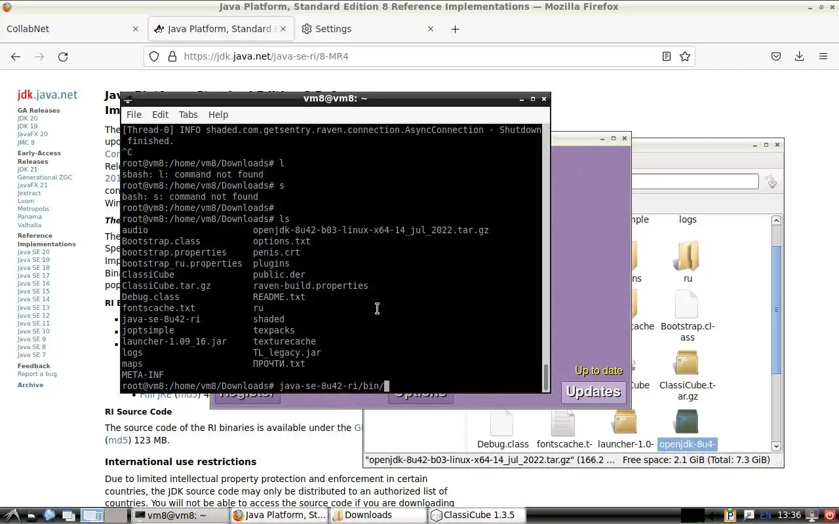Open the yellow P tray icon

[x=732, y=515]
